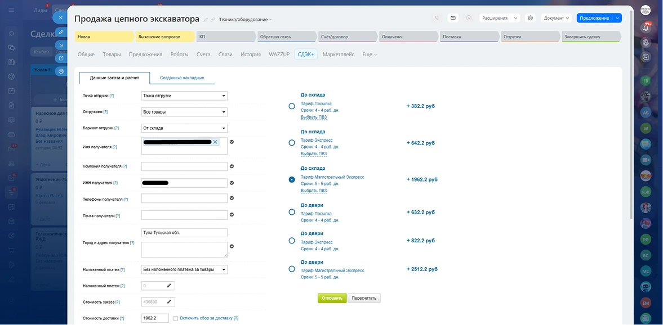Image resolution: width=663 pixels, height=325 pixels.
Task: Click Выбрать ПВЗ link under Тариф Экспресс
Action: coord(314,154)
